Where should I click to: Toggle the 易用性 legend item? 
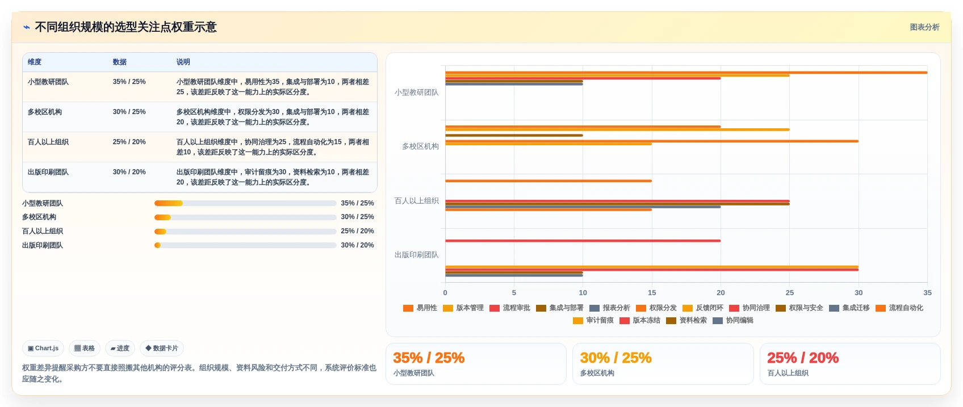tap(420, 308)
